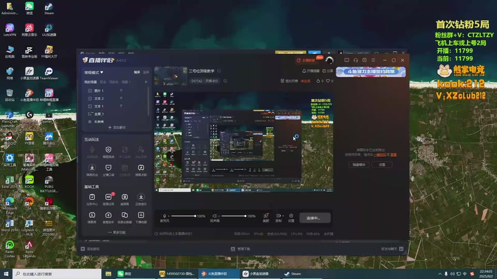Edit the stream title with pencil icon
This screenshot has width=497, height=279.
219,71
